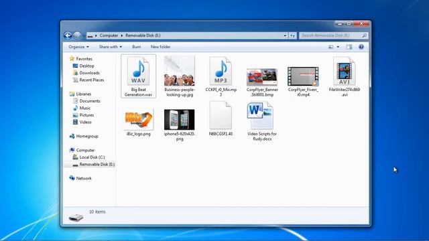Click the Music note icon in Libraries

pyautogui.click(x=76, y=108)
